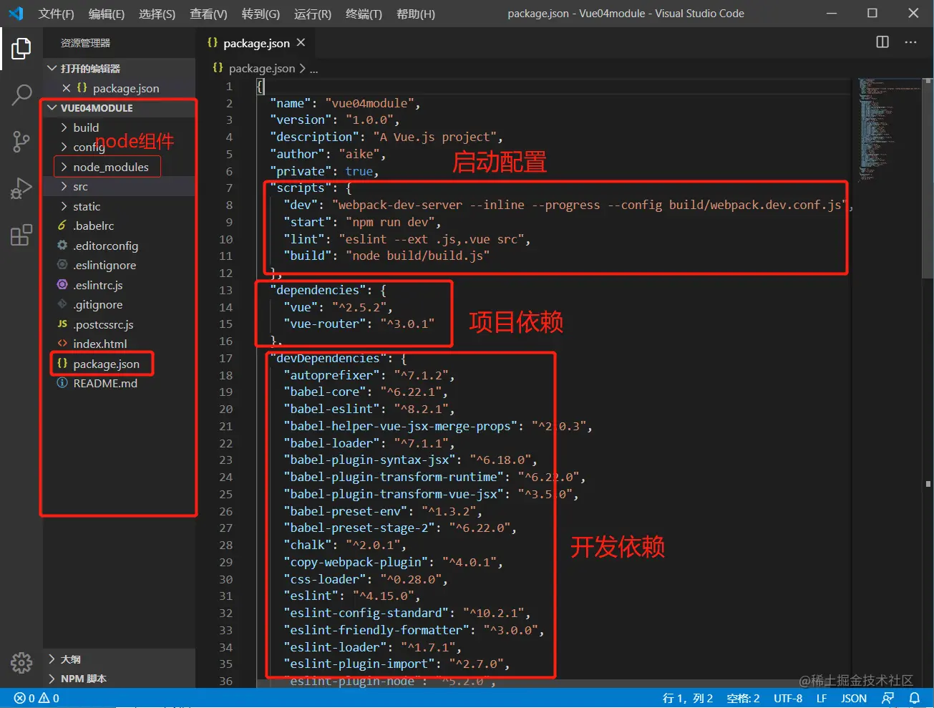This screenshot has width=934, height=708.
Task: Click the "vue-router" dependency line
Action: pos(358,324)
